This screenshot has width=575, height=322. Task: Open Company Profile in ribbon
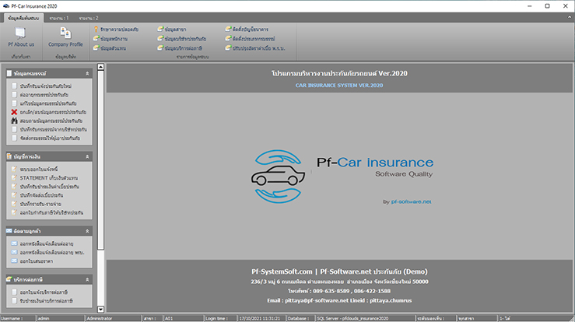[x=65, y=37]
